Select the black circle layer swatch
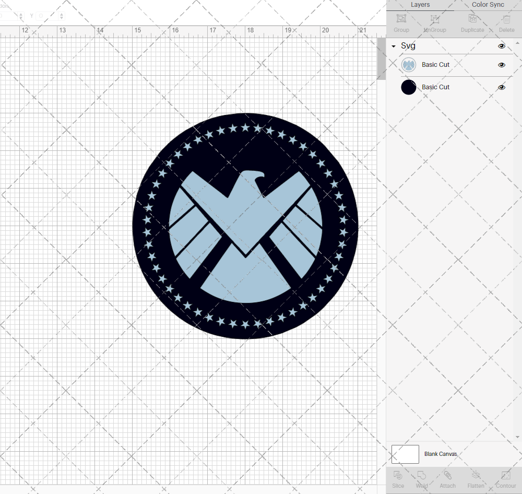This screenshot has height=494, width=522. pos(409,87)
